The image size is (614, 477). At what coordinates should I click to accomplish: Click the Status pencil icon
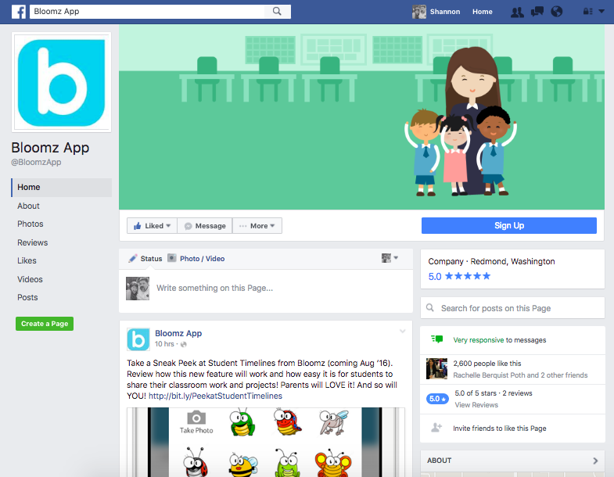(x=133, y=259)
